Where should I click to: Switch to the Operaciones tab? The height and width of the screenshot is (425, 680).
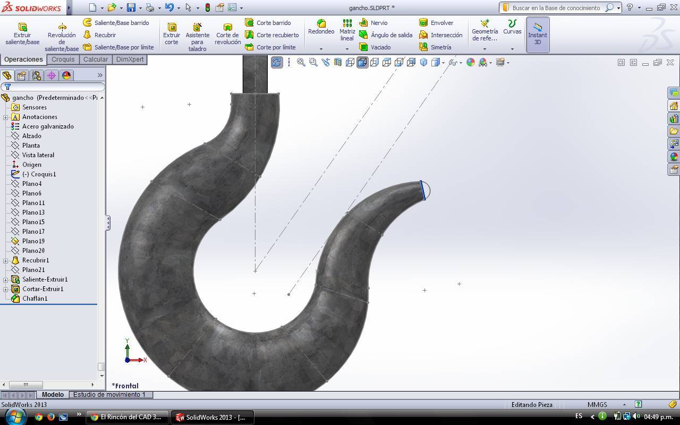(x=23, y=59)
